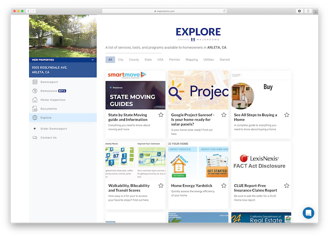Viewport: 329px width, 237px height.
Task: Switch to the County filter tab
Action: coord(134,60)
